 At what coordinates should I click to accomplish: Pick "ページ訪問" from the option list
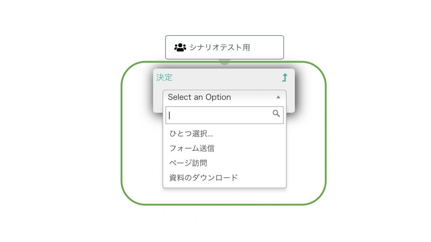pyautogui.click(x=188, y=163)
